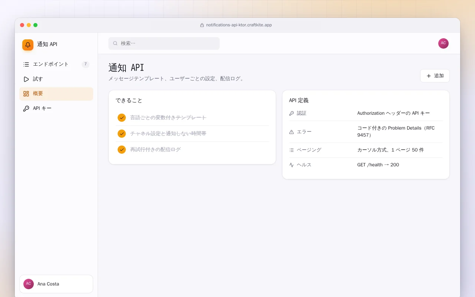
Task: Open the AC avatar in the header
Action: coord(443,43)
